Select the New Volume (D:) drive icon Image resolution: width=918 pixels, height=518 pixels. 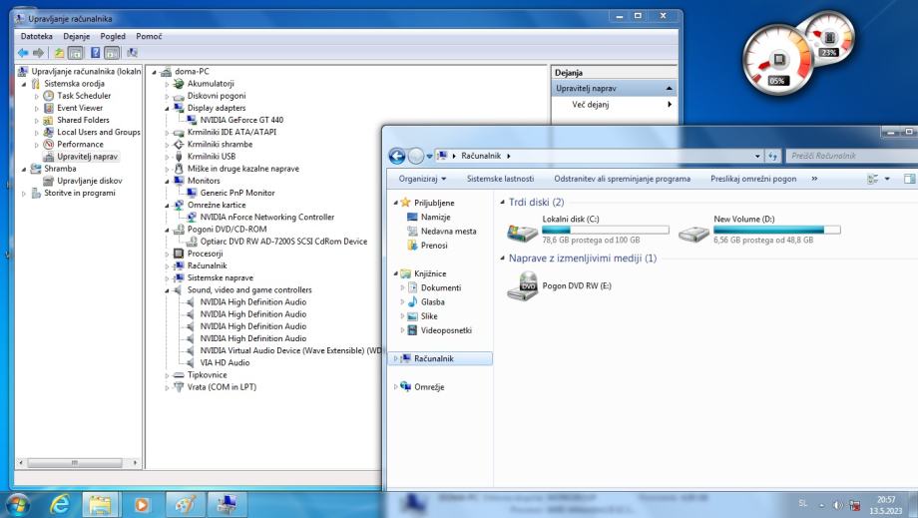click(693, 234)
